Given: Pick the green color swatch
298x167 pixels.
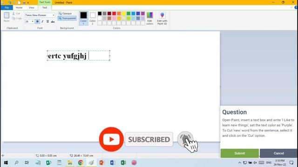Looking at the screenshot, I should 129,13.
